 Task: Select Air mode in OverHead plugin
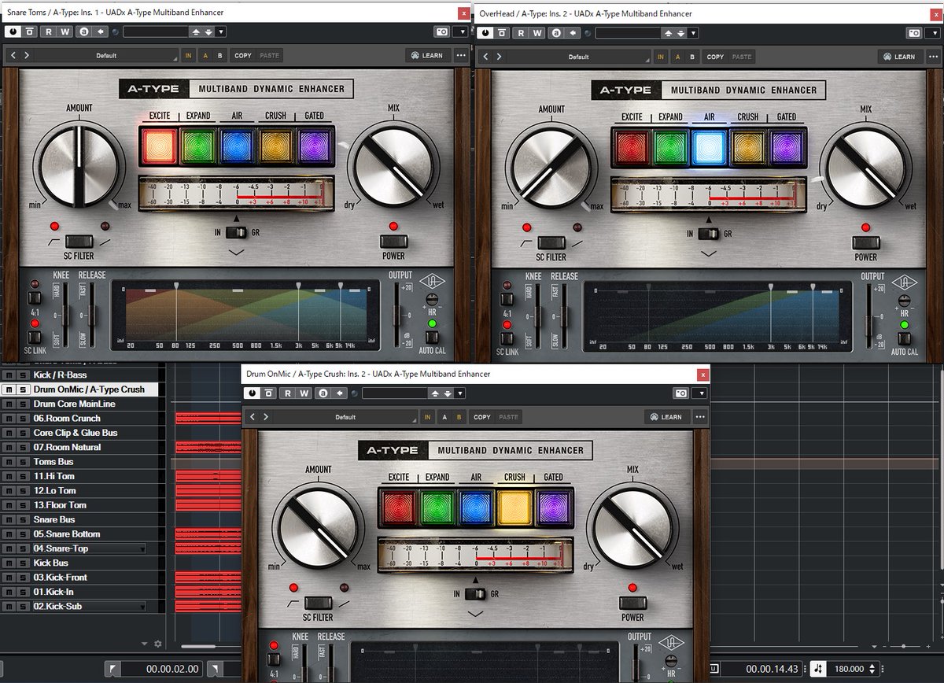[x=709, y=147]
